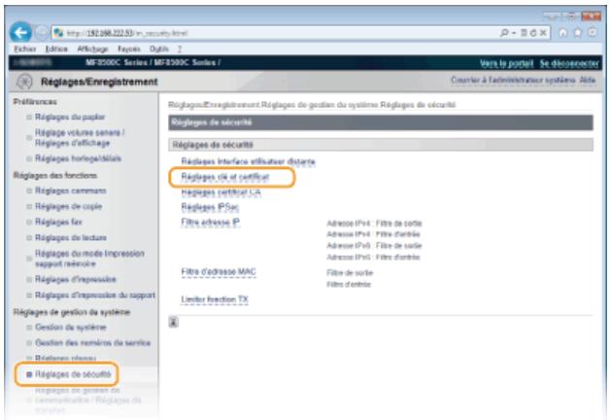
Task: Click the refresh icon in address bar
Action: pos(533,33)
